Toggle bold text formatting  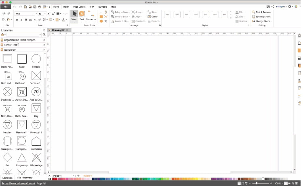17,20
